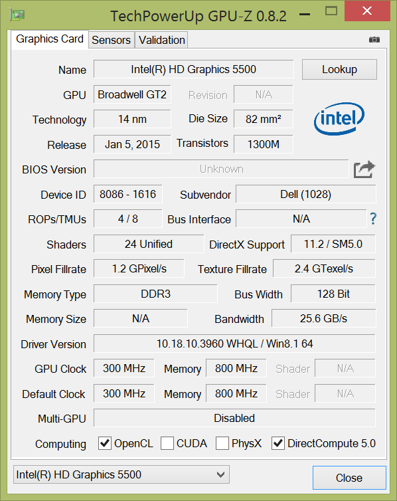Screen dimensions: 397x501
Task: Toggle the CUDA checkbox
Action: coord(167,443)
